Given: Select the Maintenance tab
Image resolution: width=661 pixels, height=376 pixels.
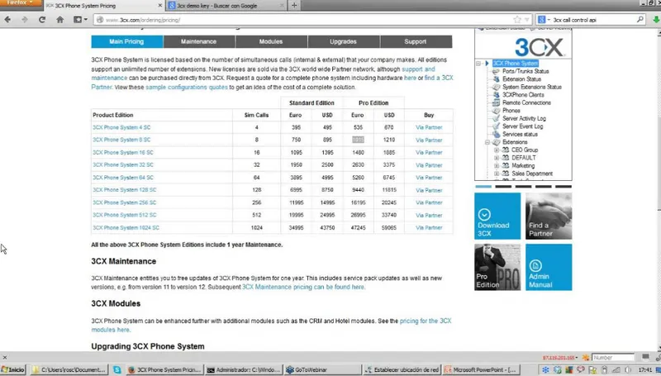Looking at the screenshot, I should coord(199,41).
